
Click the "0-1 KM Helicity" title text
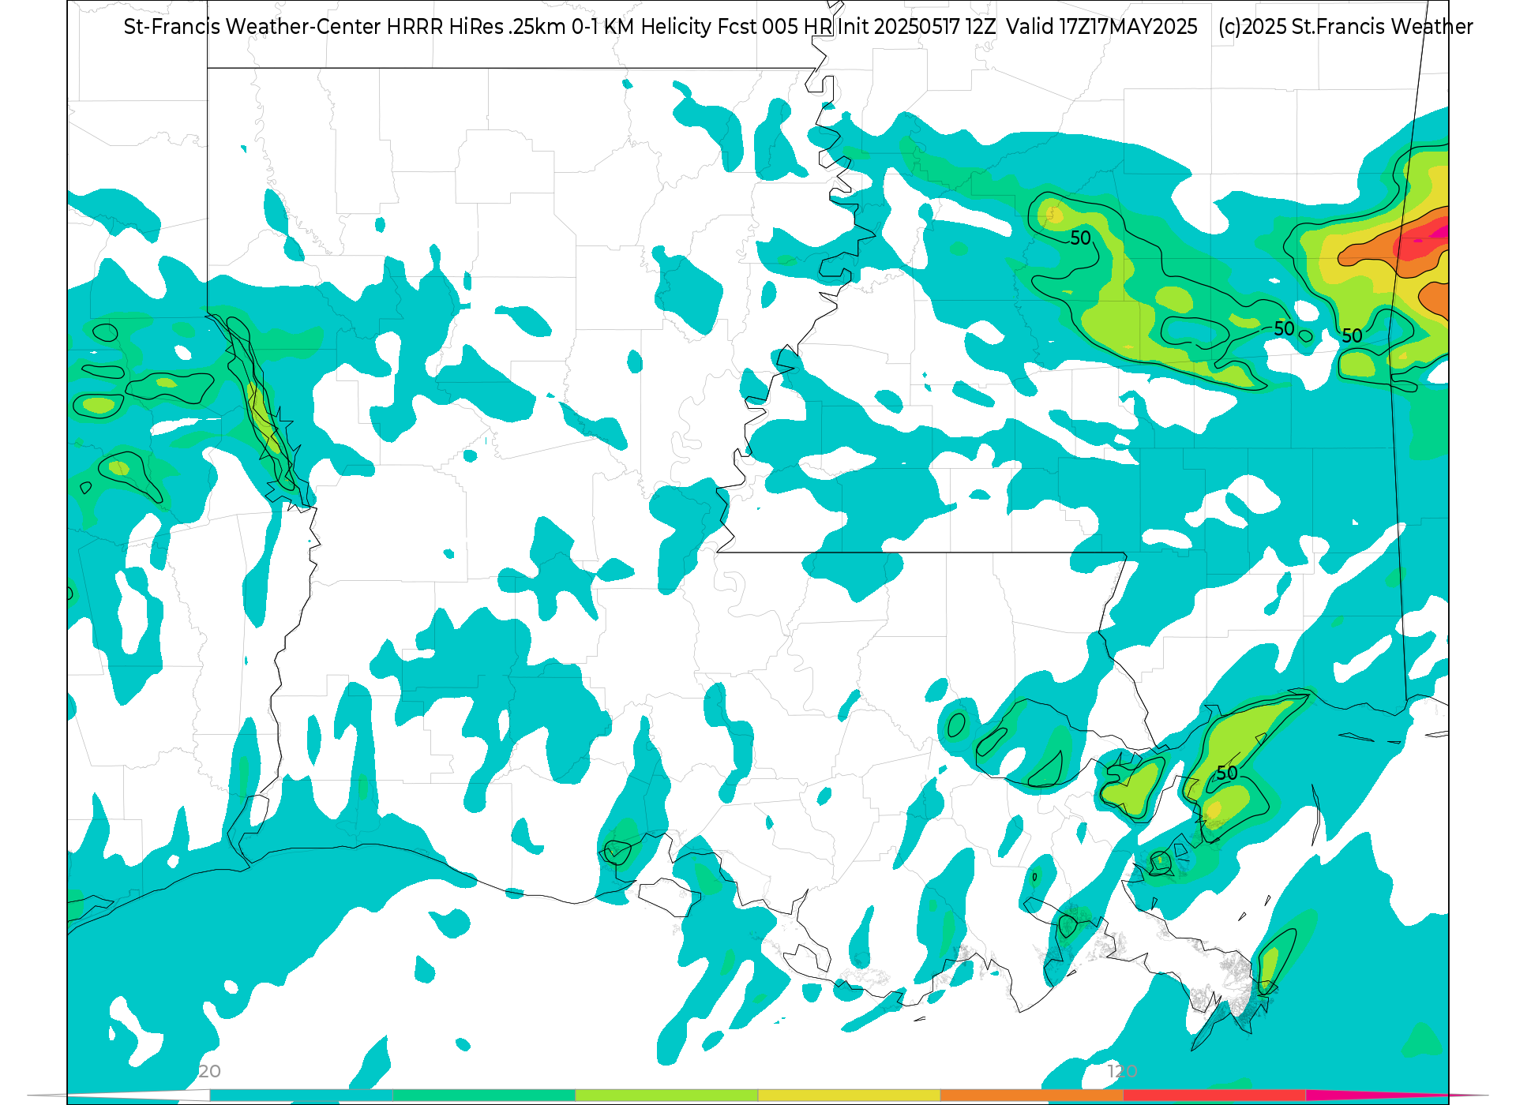[x=641, y=27]
